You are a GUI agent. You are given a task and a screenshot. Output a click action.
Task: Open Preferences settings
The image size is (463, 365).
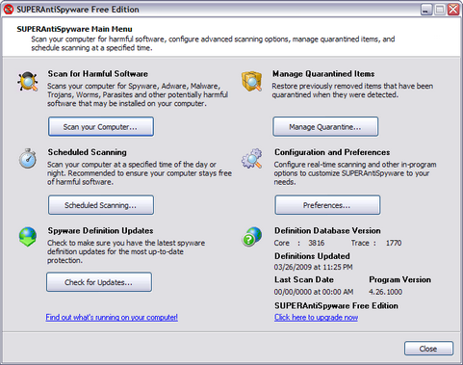click(327, 205)
